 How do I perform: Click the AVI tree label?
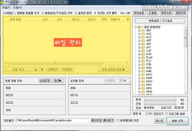pos(148,47)
